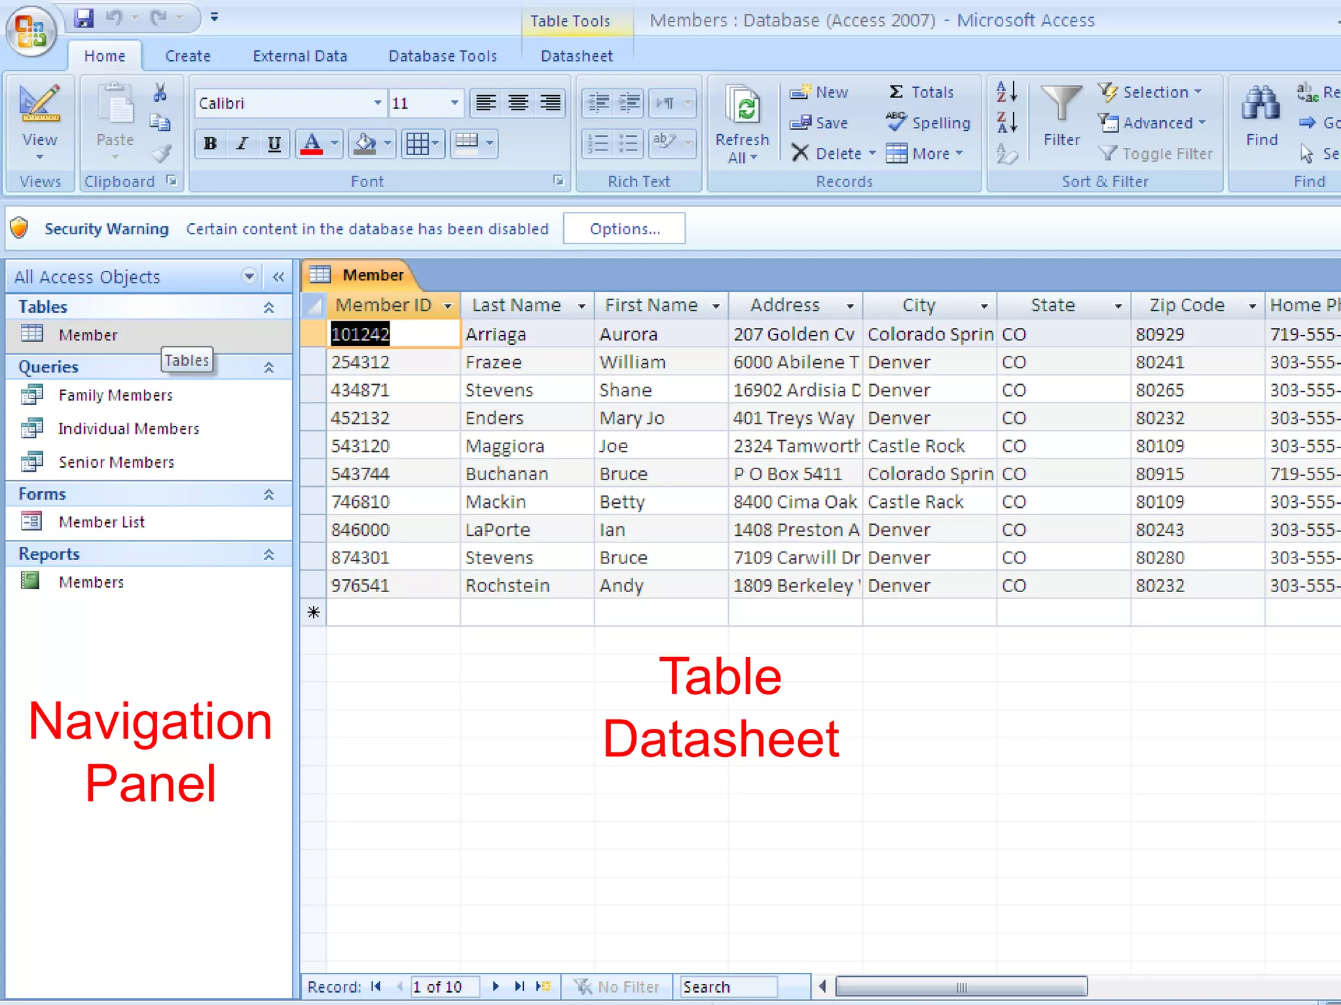Click the Refresh All icon
Image resolution: width=1341 pixels, height=1005 pixels.
click(743, 105)
